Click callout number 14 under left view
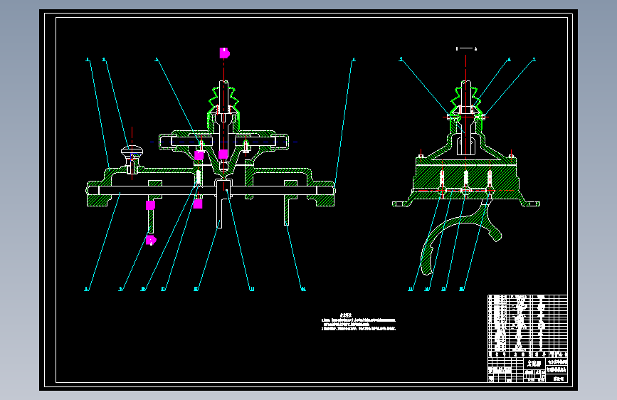The width and height of the screenshot is (617, 400). coord(303,289)
